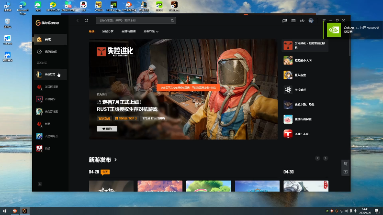This screenshot has width=383, height=215.
Task: Click the taskbar clock
Action: 365,211
